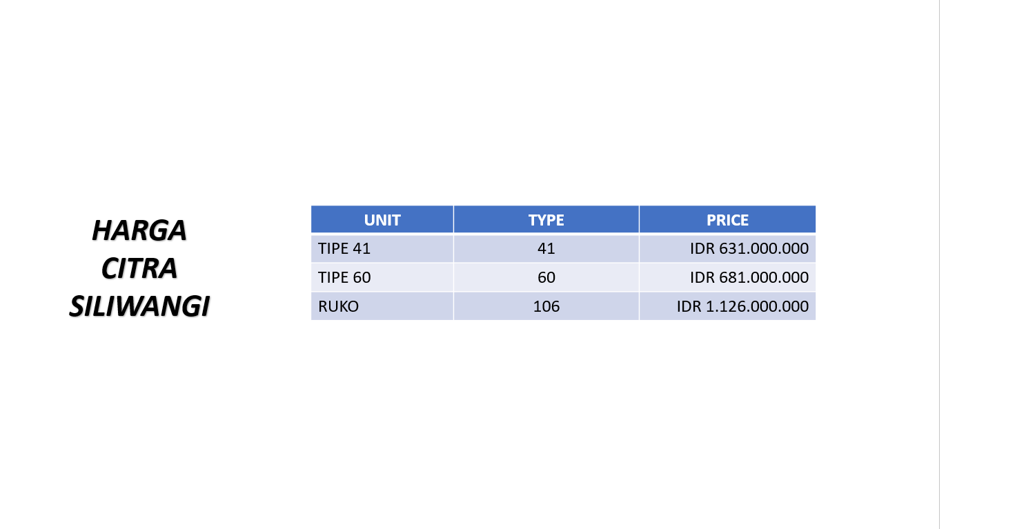Select the type cell showing 106
Viewport: 1035px width, 529px height.
click(x=546, y=306)
